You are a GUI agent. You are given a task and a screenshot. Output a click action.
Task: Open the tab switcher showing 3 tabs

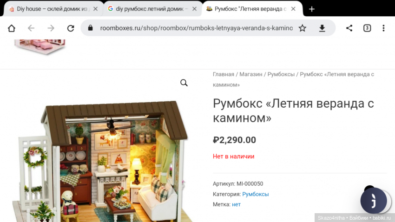pos(367,28)
